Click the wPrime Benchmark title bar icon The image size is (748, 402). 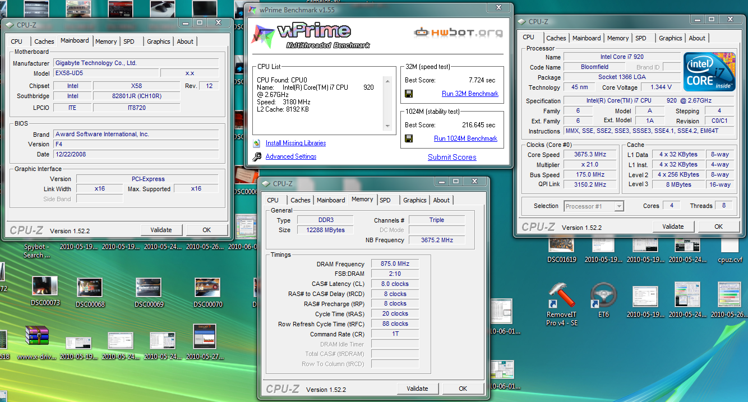point(252,10)
